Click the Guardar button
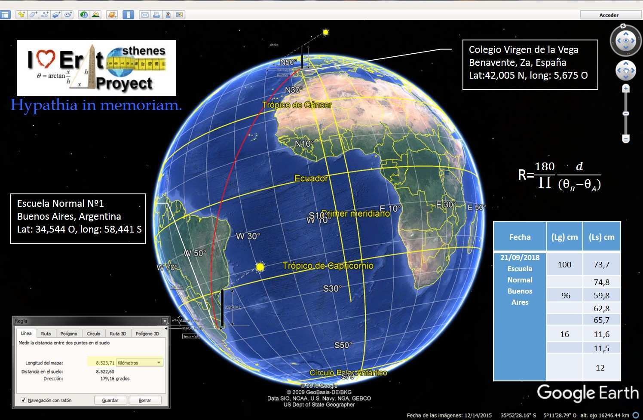The image size is (643, 420). (x=110, y=400)
